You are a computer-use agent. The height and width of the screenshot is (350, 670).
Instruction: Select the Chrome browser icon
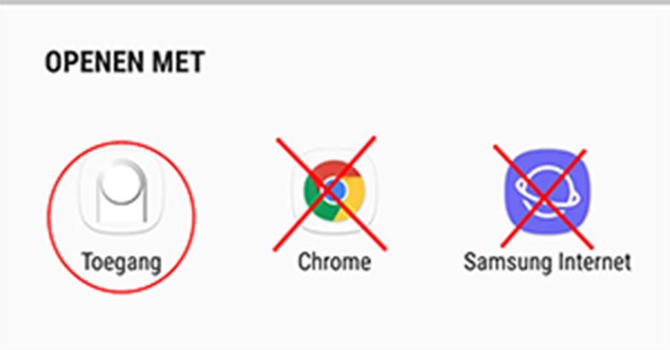pos(334,191)
